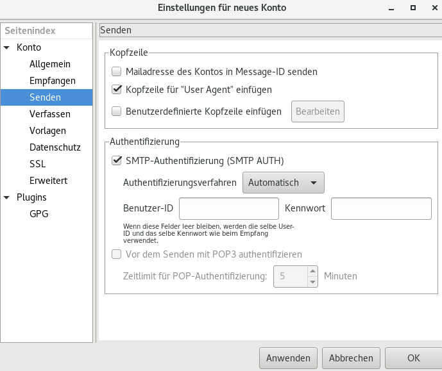The image size is (442, 371).
Task: Switch to the SSL settings page
Action: [37, 164]
